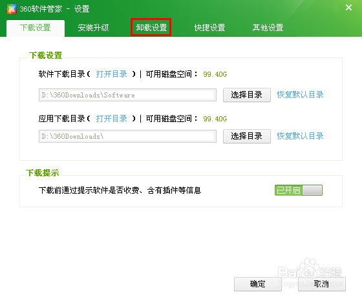Confirm settings with the 确定 button
Image resolution: width=362 pixels, height=297 pixels.
(x=257, y=284)
